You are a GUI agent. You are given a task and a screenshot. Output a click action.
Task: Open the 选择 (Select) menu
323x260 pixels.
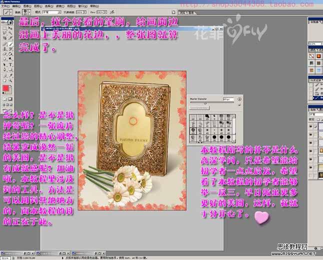(49, 6)
